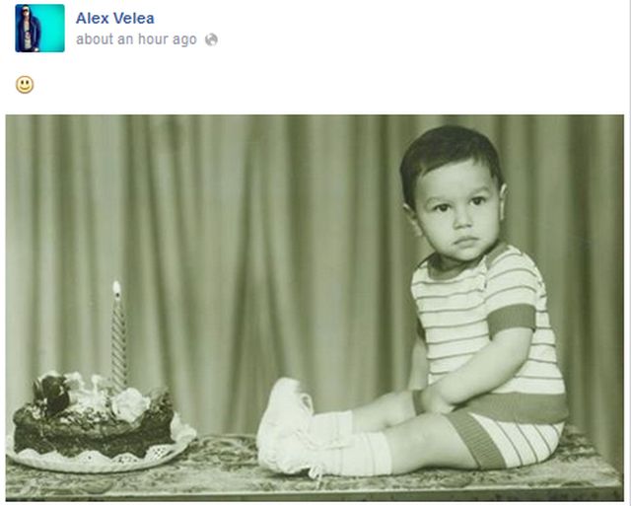Image resolution: width=631 pixels, height=506 pixels.
Task: Click the child's dark hair
Action: (x=449, y=157)
